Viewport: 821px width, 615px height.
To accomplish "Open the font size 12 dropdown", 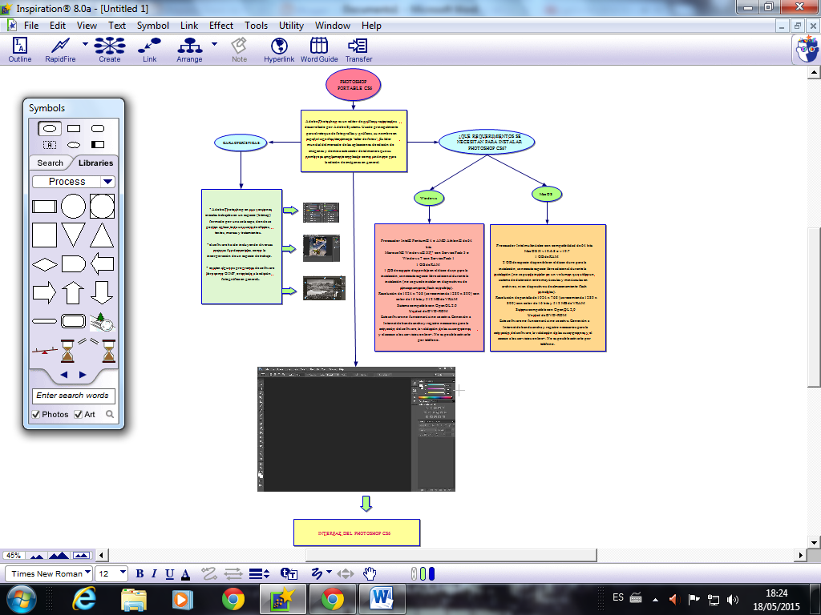I will coord(123,573).
